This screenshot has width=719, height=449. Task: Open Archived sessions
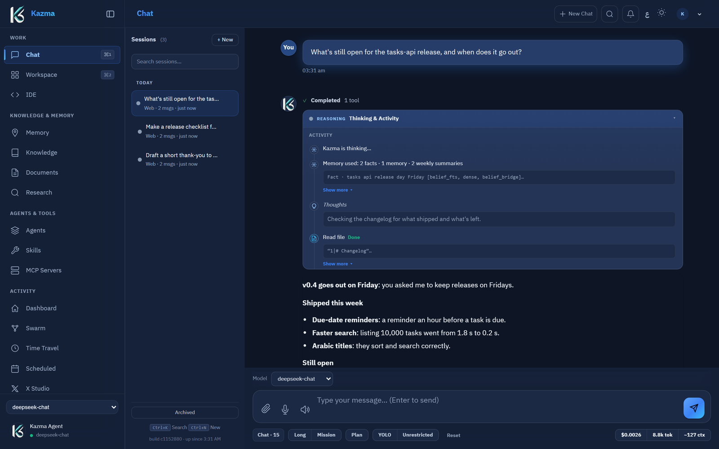[x=185, y=413]
